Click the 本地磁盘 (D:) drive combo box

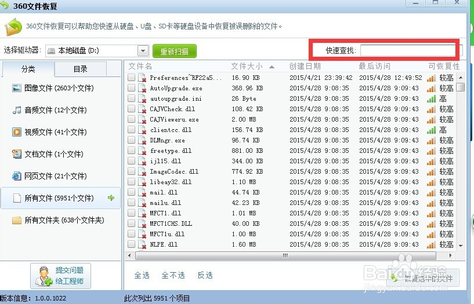point(97,51)
